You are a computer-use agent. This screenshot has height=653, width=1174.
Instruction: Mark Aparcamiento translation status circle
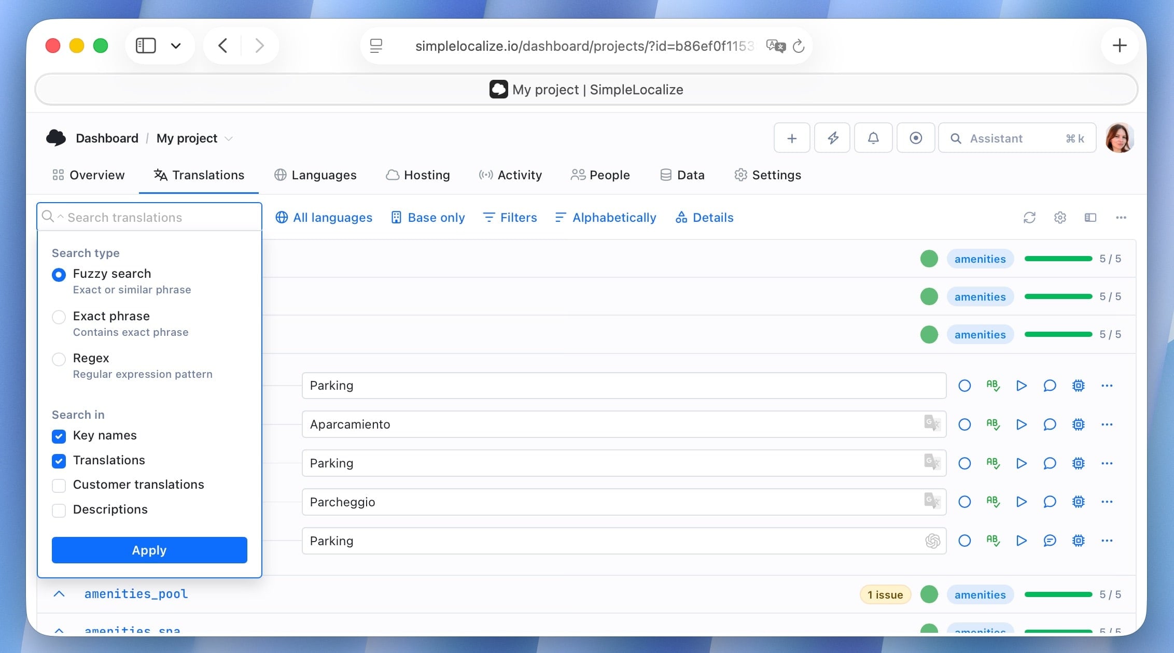[x=965, y=424]
